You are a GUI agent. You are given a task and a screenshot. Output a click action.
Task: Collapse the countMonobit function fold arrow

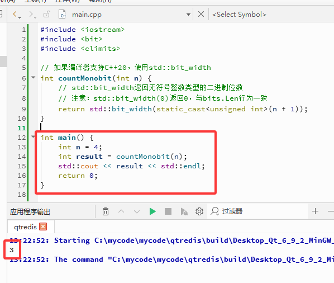point(33,77)
